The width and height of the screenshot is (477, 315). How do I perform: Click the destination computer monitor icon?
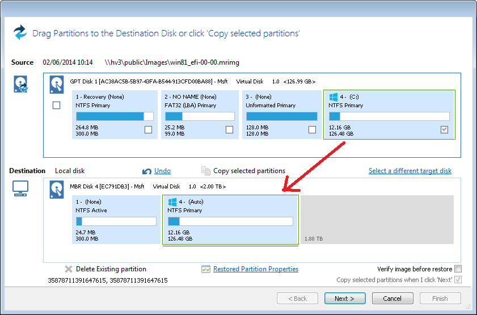tap(20, 188)
